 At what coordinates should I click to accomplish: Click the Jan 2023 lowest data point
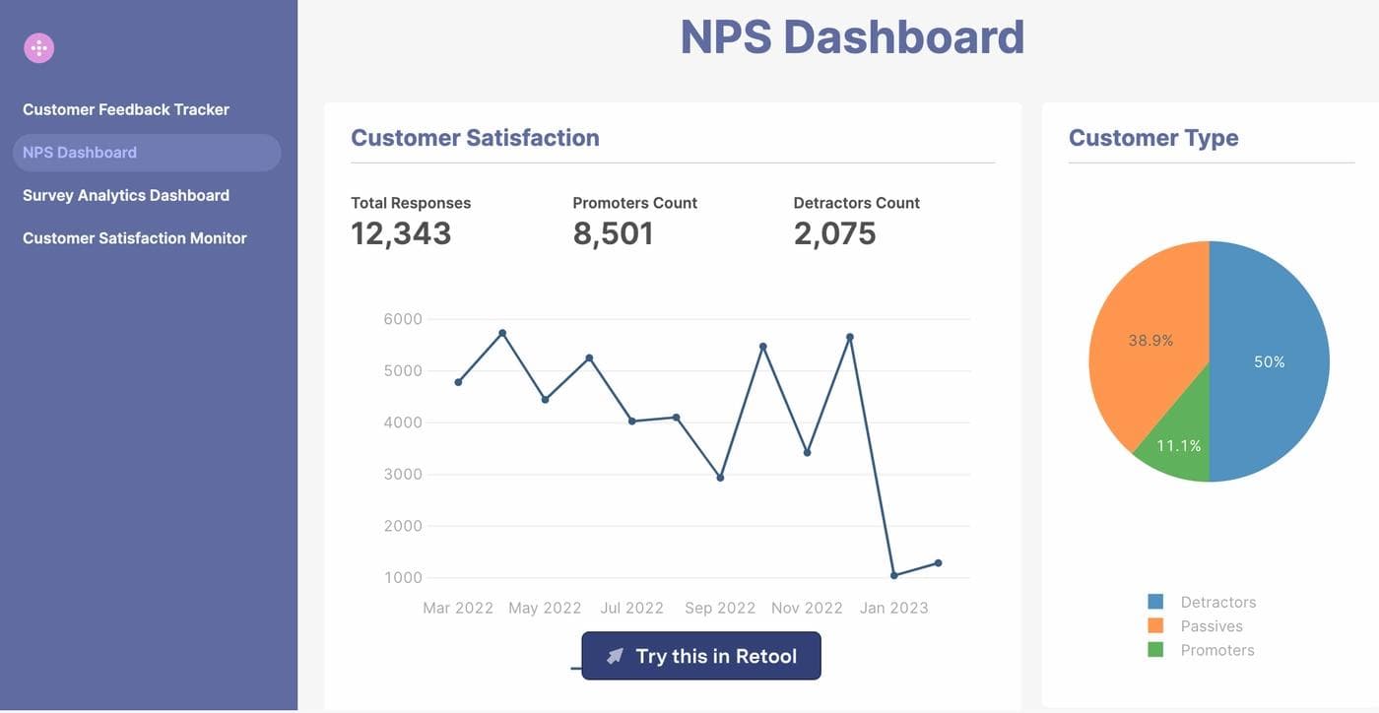point(894,575)
